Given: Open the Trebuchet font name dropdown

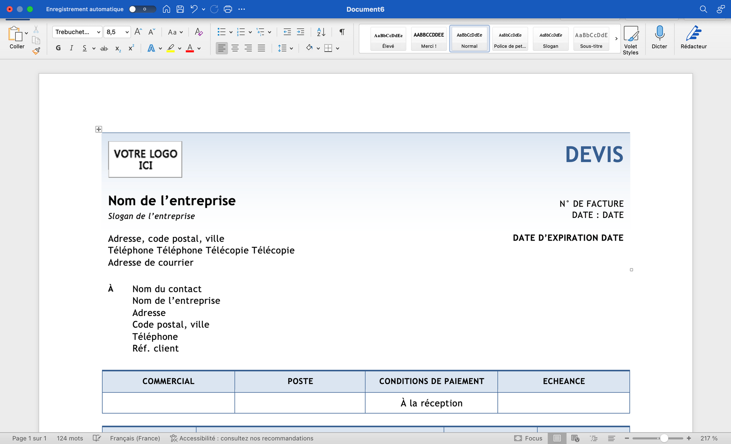Looking at the screenshot, I should coord(98,32).
